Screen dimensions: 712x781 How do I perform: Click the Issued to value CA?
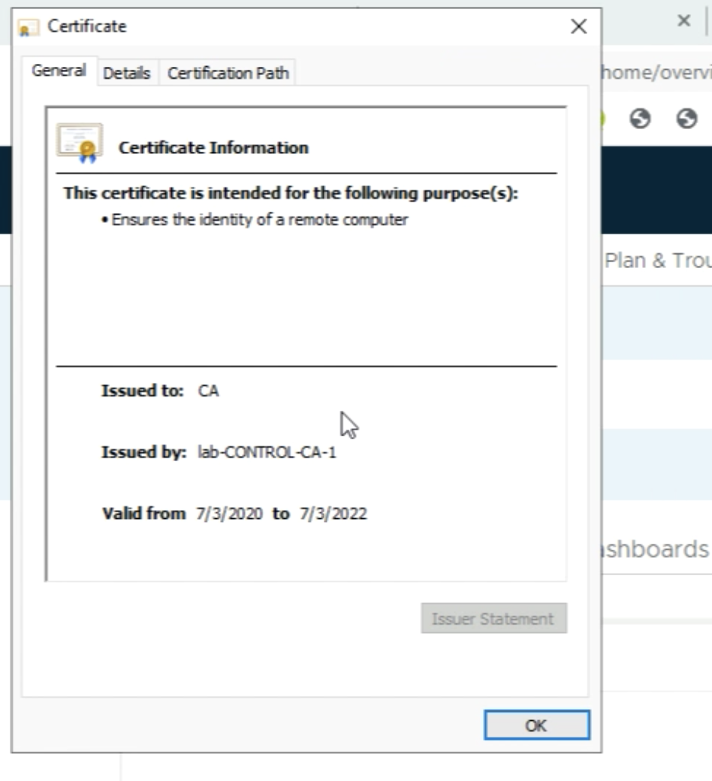(x=209, y=390)
